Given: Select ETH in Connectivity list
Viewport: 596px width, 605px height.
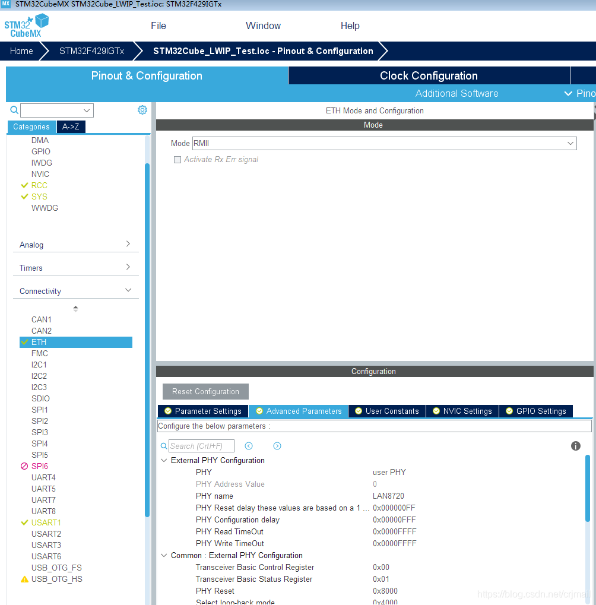Looking at the screenshot, I should click(75, 342).
